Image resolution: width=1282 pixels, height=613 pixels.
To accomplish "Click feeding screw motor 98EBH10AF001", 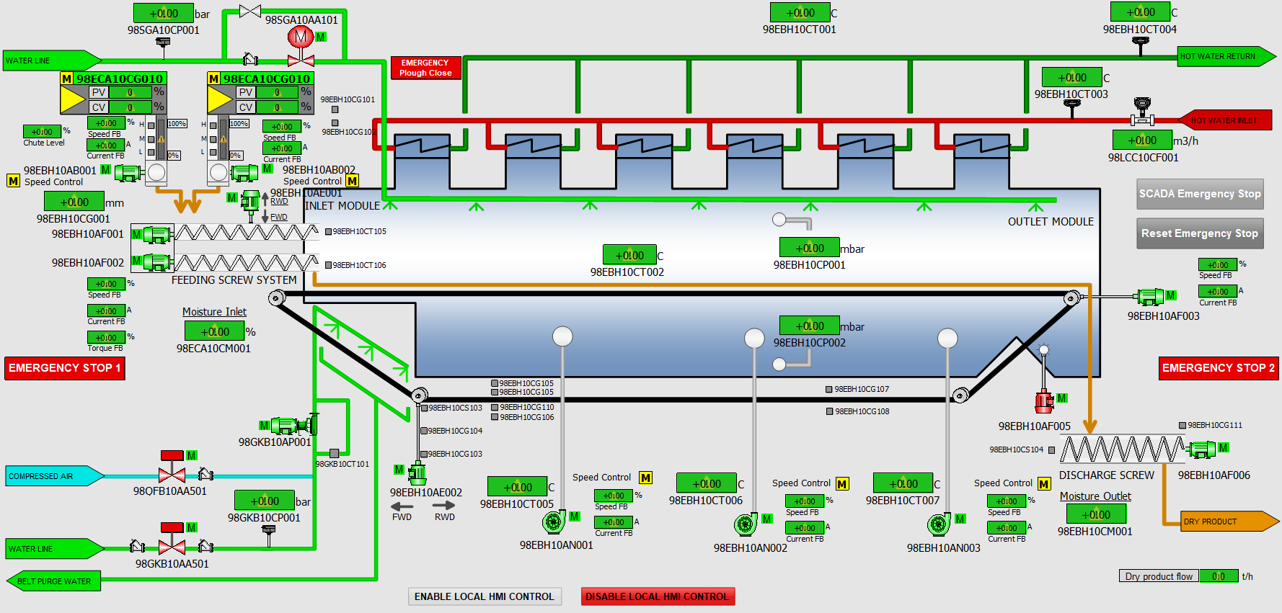I will [x=156, y=234].
